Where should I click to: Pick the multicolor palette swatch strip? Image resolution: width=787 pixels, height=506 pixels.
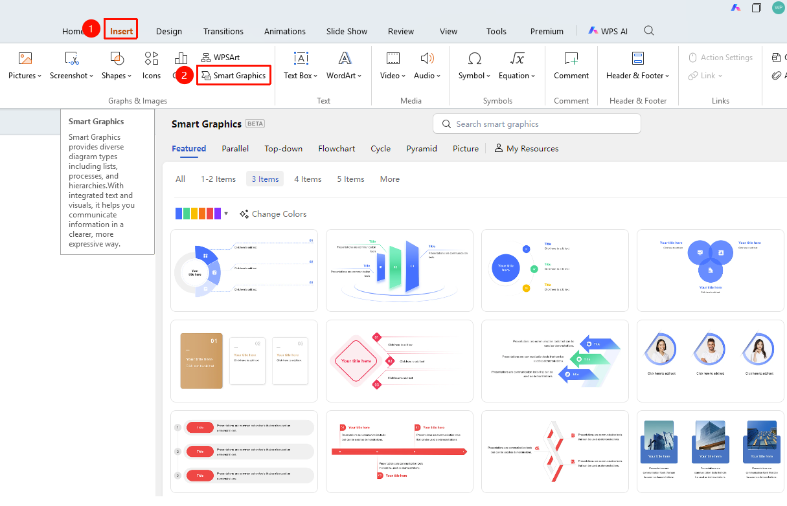click(x=198, y=214)
